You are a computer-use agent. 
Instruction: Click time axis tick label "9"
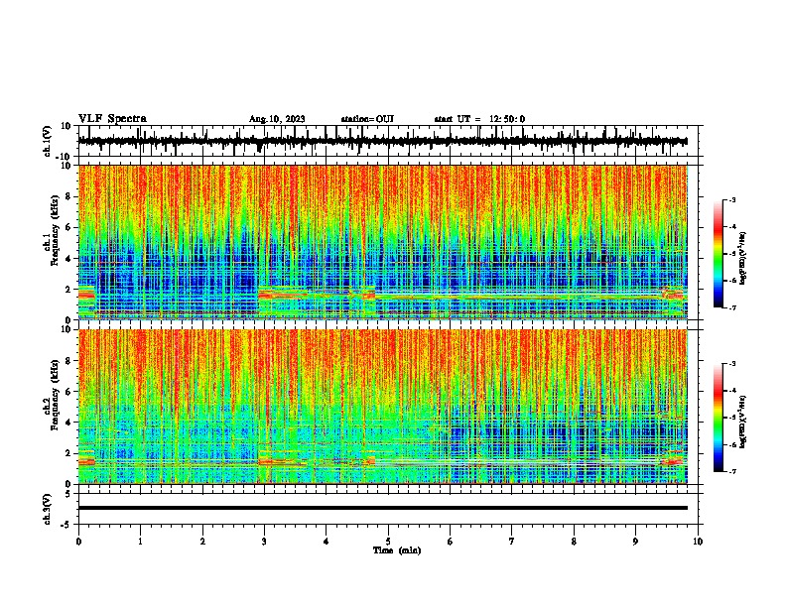click(635, 542)
